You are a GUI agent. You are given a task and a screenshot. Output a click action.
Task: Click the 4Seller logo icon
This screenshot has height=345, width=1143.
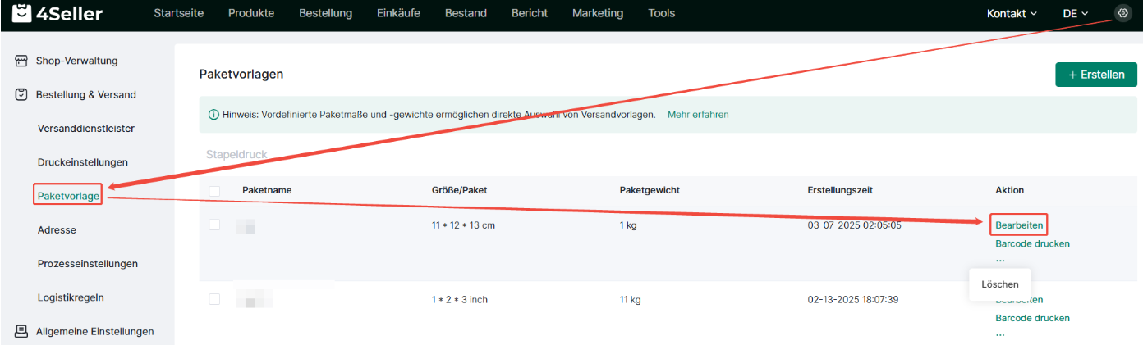(x=21, y=14)
